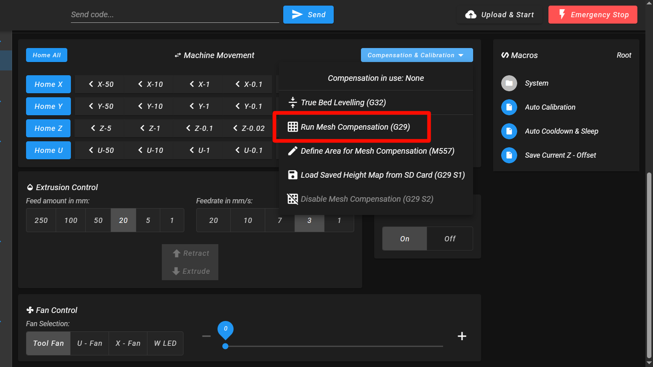Click Home All button

pos(46,55)
